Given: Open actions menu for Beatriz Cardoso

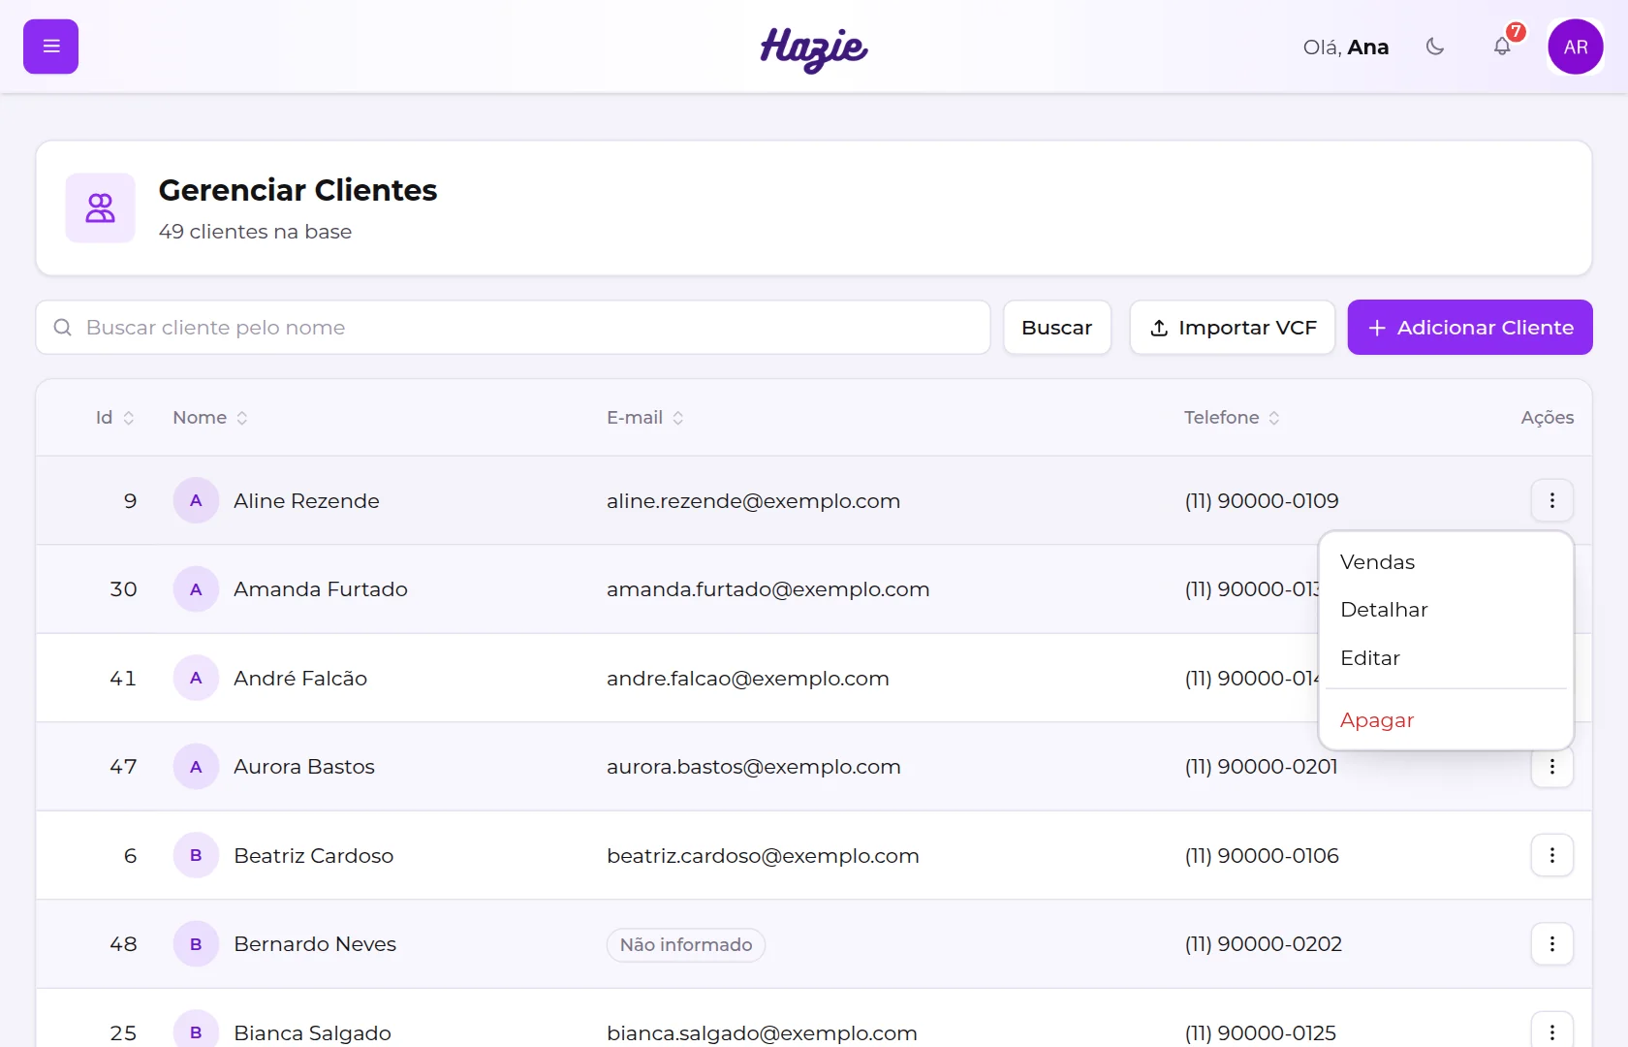Looking at the screenshot, I should tap(1552, 855).
